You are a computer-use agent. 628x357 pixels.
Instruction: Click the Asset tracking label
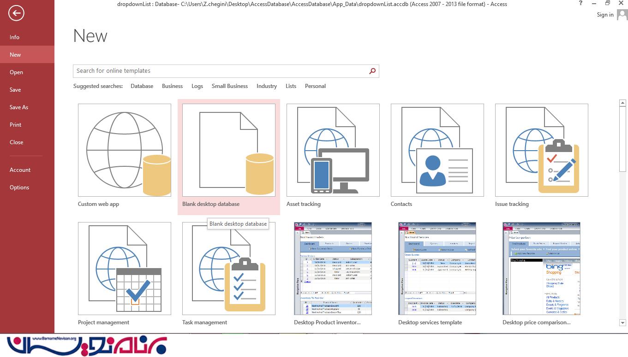point(303,204)
